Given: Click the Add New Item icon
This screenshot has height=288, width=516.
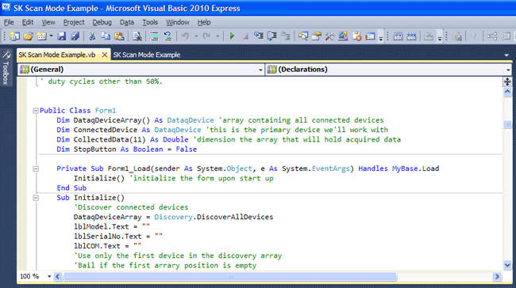Looking at the screenshot, I should [x=42, y=36].
